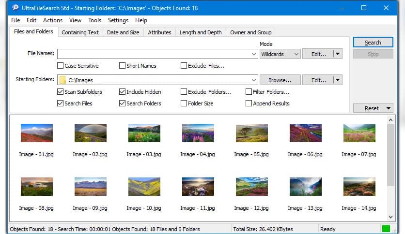Image resolution: width=405 pixels, height=234 pixels.
Task: Open the Tools menu
Action: tap(94, 20)
